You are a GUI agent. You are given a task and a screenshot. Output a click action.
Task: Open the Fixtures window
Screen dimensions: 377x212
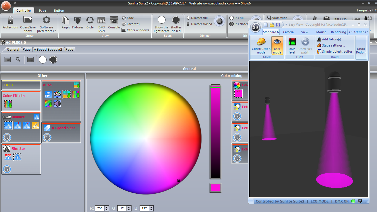click(x=77, y=21)
